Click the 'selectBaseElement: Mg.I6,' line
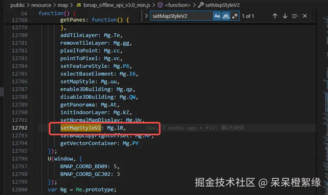328x195 pixels. pos(99,74)
